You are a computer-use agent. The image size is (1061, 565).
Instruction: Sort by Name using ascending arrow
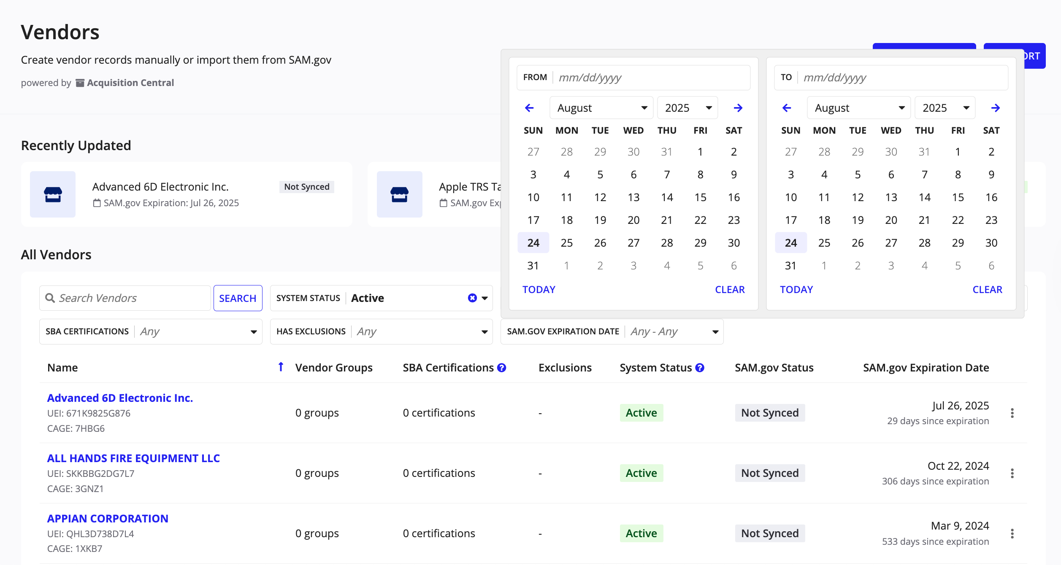[x=281, y=367]
